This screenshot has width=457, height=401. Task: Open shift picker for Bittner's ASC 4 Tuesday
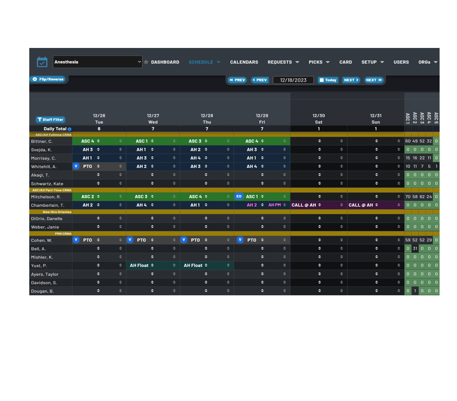(98, 141)
